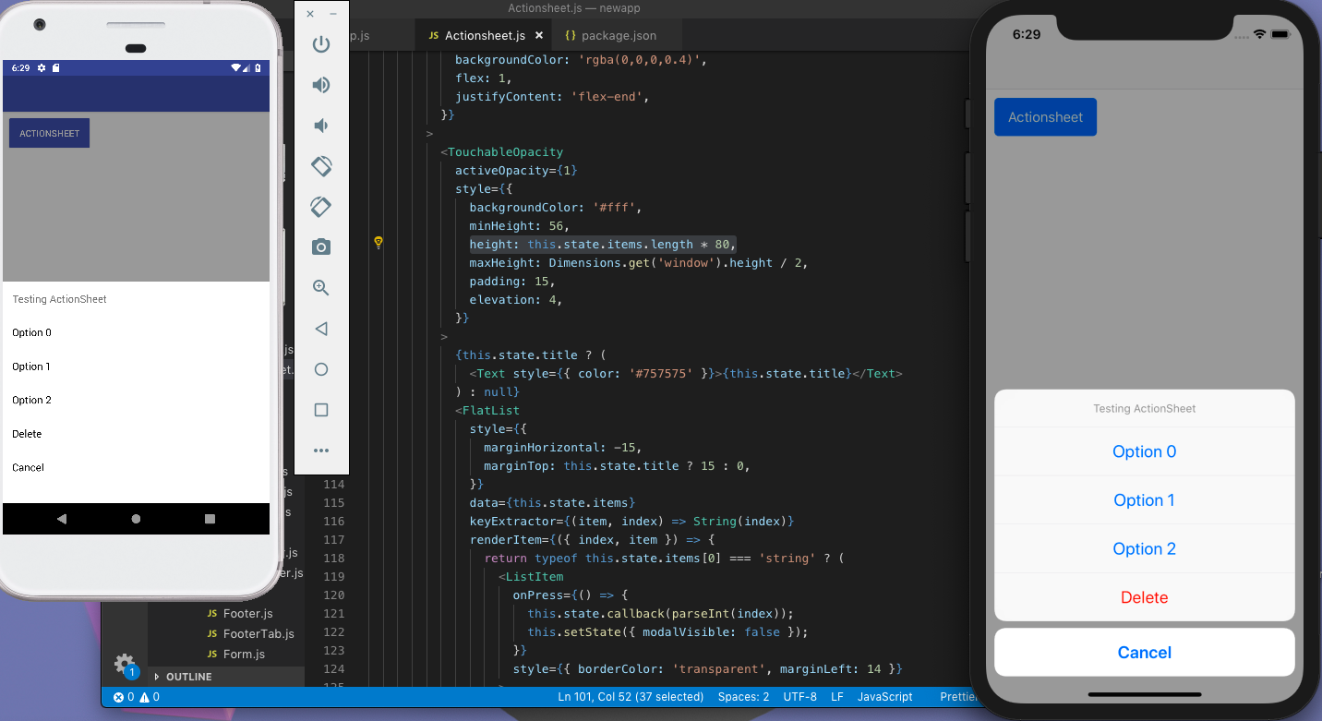Click the errors and warnings status indicator

click(x=136, y=697)
